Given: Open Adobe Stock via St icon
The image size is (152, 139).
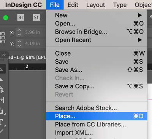Looking at the screenshot, I should click(x=36, y=18).
